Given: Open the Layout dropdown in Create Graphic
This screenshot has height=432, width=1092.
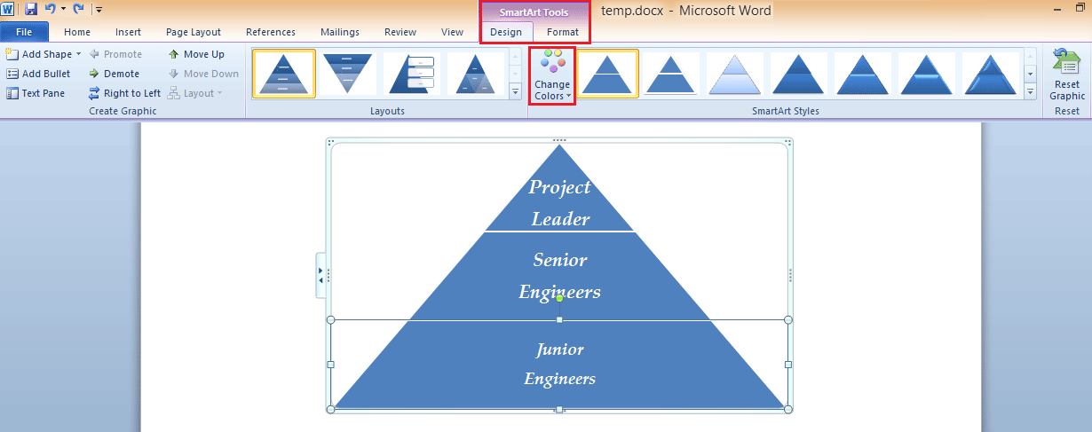Looking at the screenshot, I should (x=194, y=93).
